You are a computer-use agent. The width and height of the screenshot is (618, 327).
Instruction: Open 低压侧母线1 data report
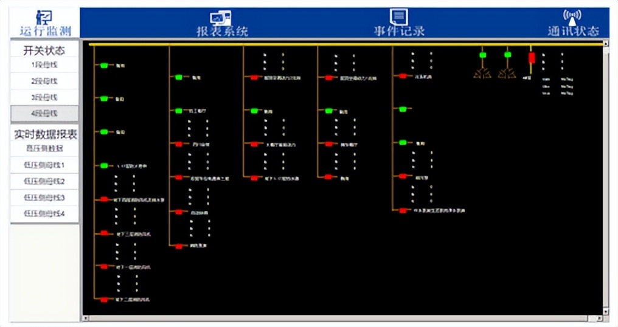pos(44,165)
